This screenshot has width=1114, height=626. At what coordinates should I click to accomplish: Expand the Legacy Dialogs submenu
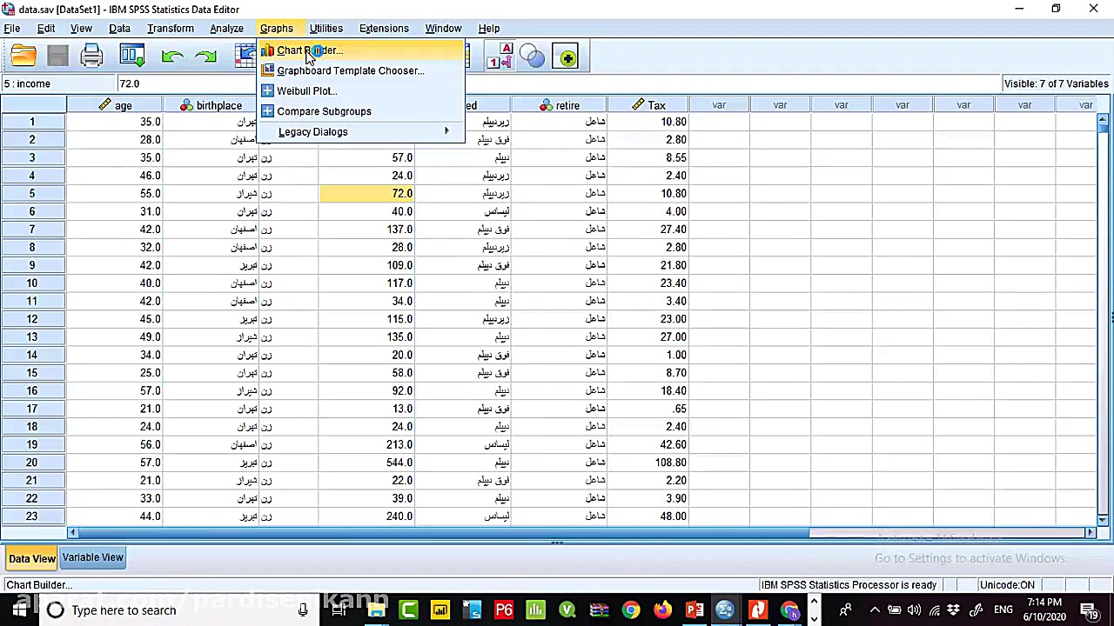click(313, 132)
